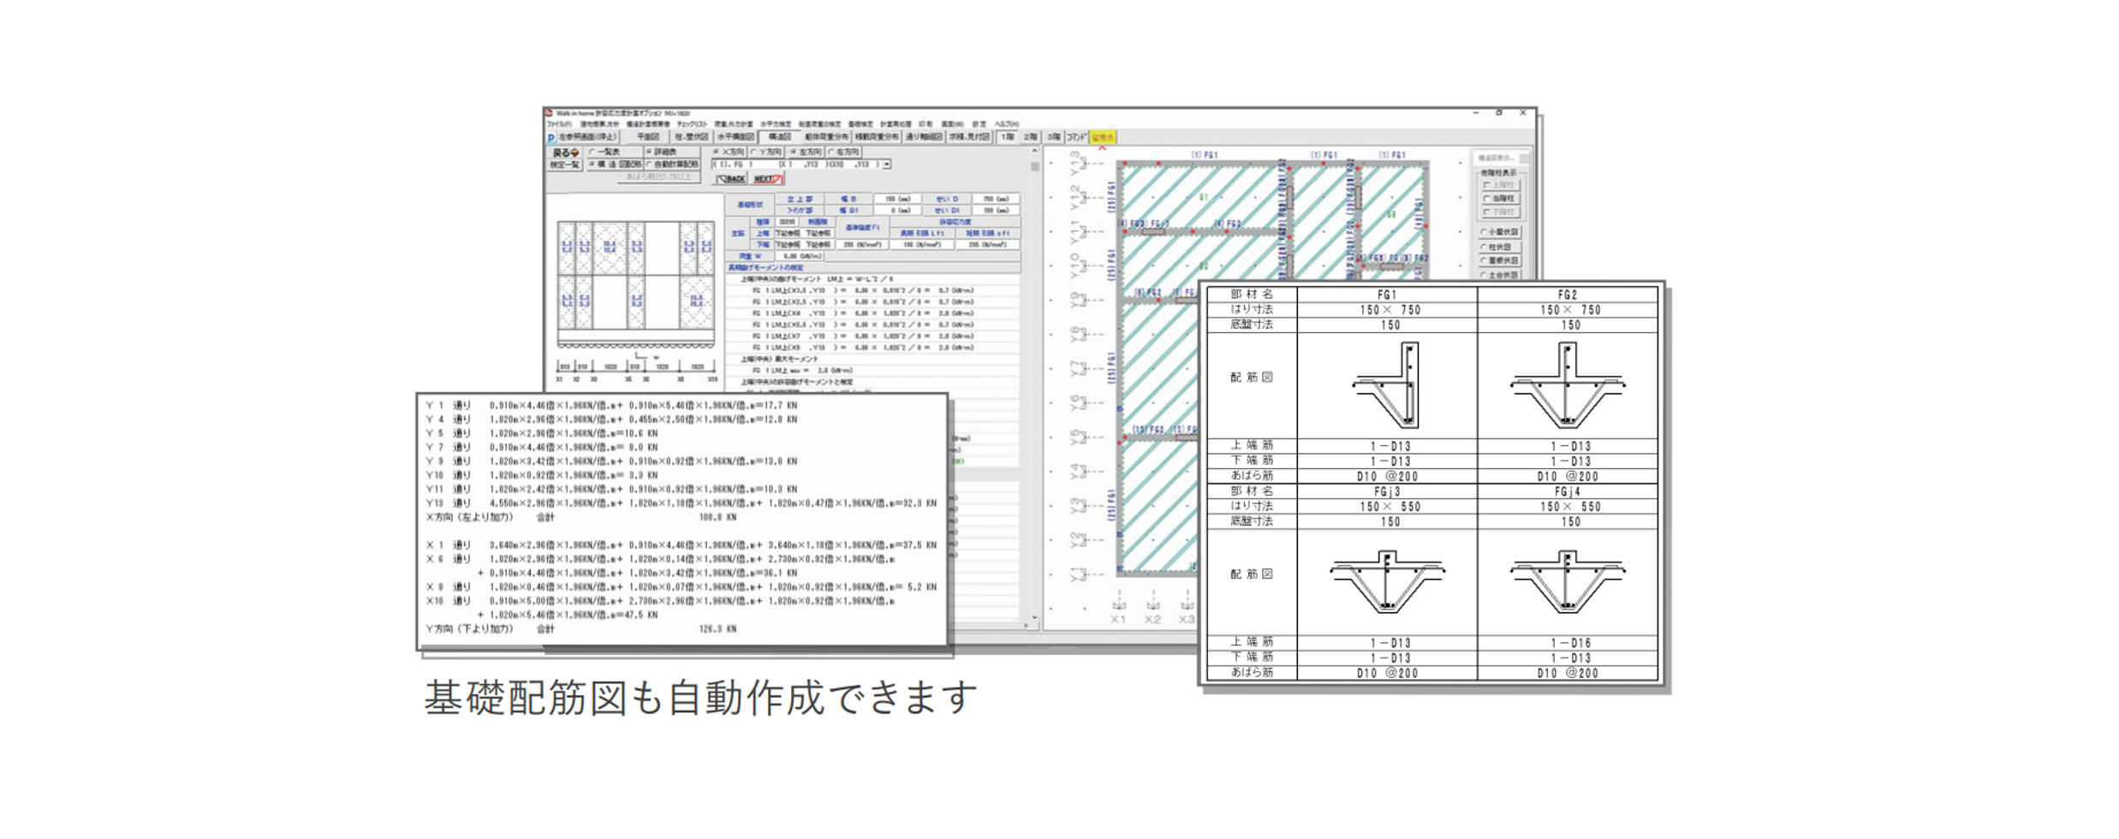Open the ファイル(F) menu
This screenshot has width=2119, height=839.
(557, 123)
